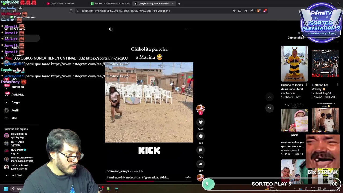This screenshot has height=193, width=343.
Task: Go to the previous video with up arrow
Action: click(270, 97)
